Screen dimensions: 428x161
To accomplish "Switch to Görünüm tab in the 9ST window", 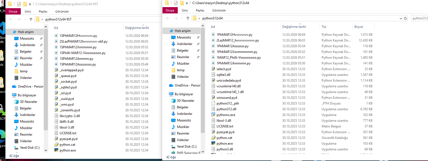I will 62,11.
